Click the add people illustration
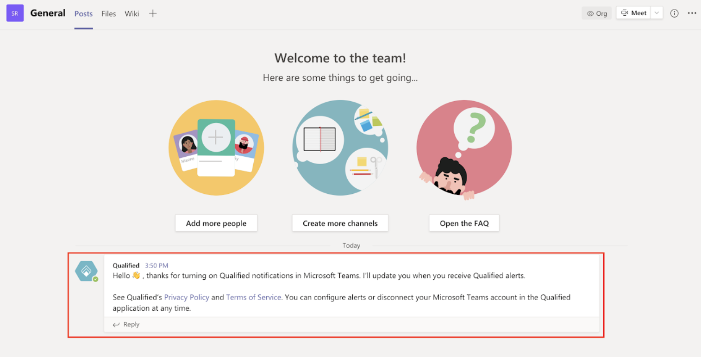The height and width of the screenshot is (357, 701). [216, 148]
